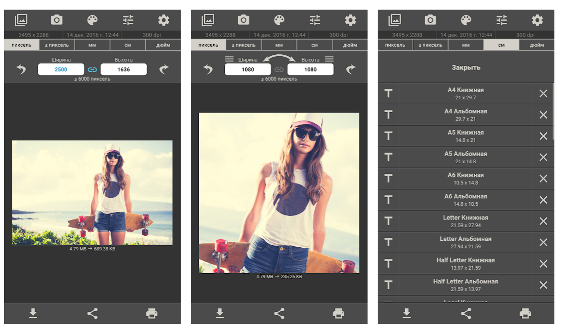Choose Half Letter Альбомная preset

coord(465,285)
